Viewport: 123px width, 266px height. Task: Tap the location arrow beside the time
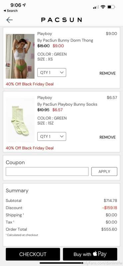pos(24,5)
